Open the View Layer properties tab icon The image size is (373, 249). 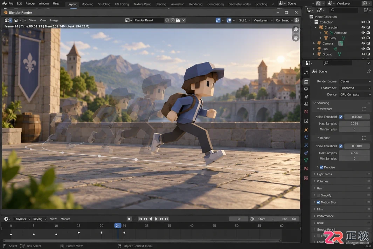pyautogui.click(x=306, y=97)
